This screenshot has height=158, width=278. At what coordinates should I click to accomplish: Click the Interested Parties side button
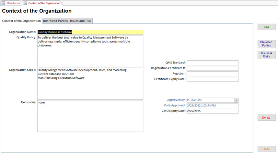(x=266, y=44)
